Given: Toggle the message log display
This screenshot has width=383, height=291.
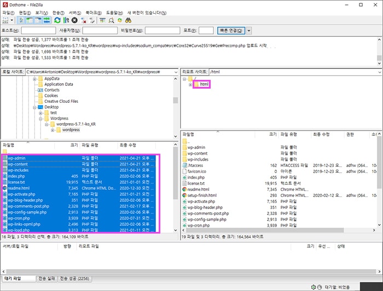Looking at the screenshot, I should tap(21, 20).
